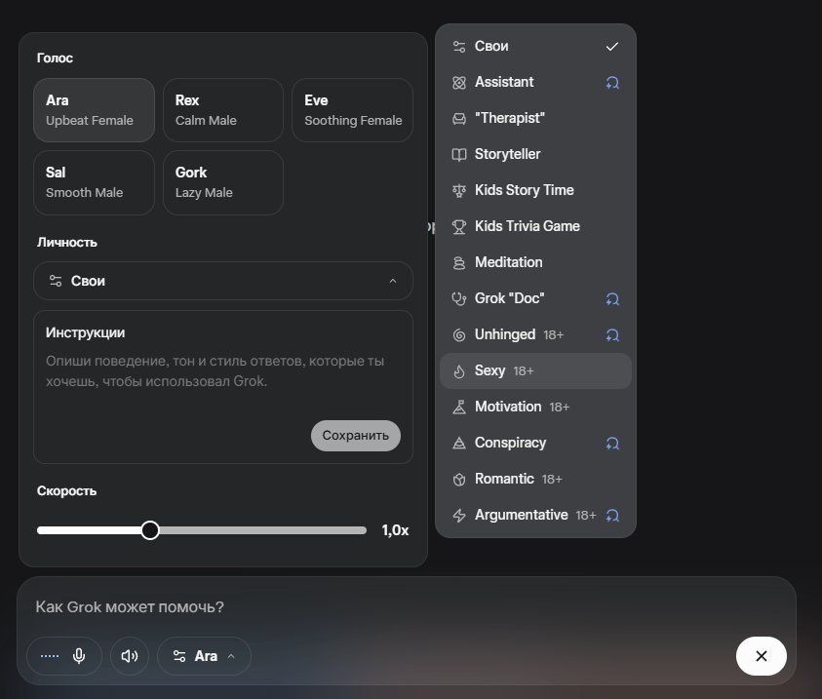Select the Rex Calm Male voice
The width and height of the screenshot is (822, 699).
(223, 110)
